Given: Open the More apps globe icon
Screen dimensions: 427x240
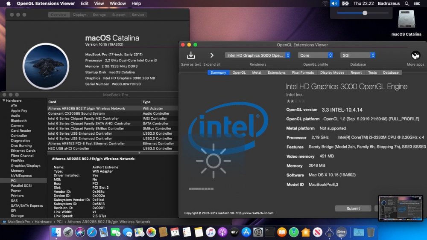Looking at the screenshot, I should [x=415, y=55].
